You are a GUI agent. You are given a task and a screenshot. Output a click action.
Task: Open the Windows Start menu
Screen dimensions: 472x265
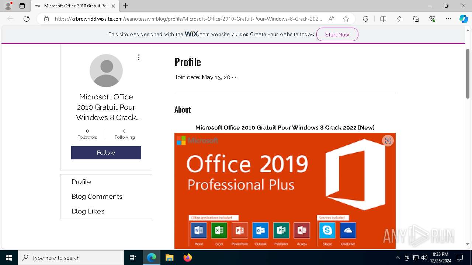click(9, 258)
